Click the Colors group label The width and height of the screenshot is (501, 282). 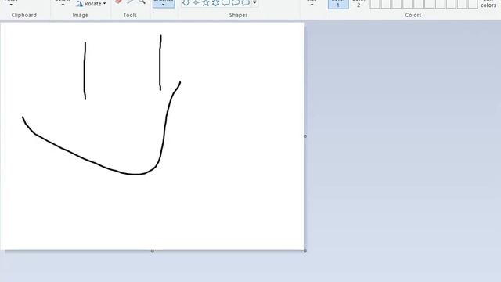click(x=413, y=15)
